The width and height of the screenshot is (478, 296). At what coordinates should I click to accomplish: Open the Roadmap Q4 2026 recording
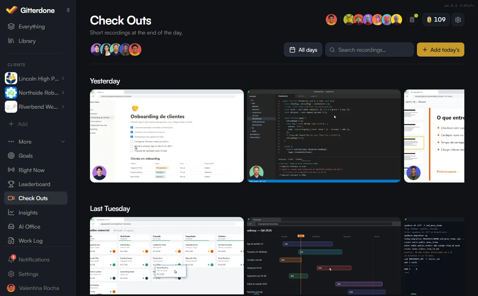(324, 256)
